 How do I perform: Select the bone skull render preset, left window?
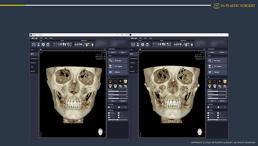click(110, 86)
